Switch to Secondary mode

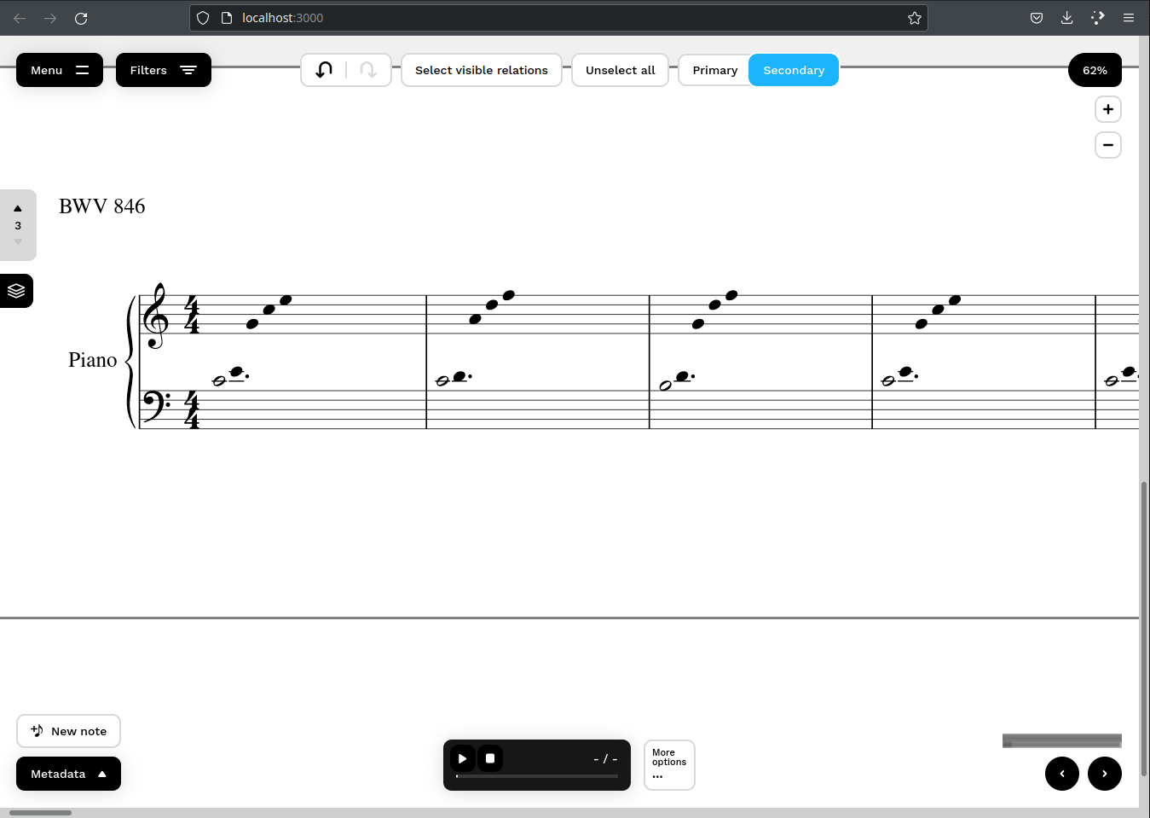[794, 70]
